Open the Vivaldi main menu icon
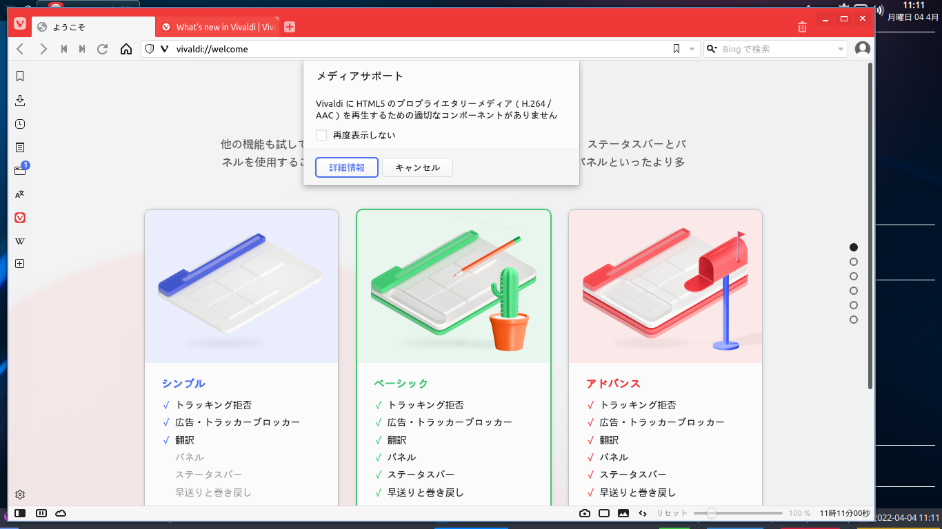Screen dimensions: 942x529 (20, 23)
